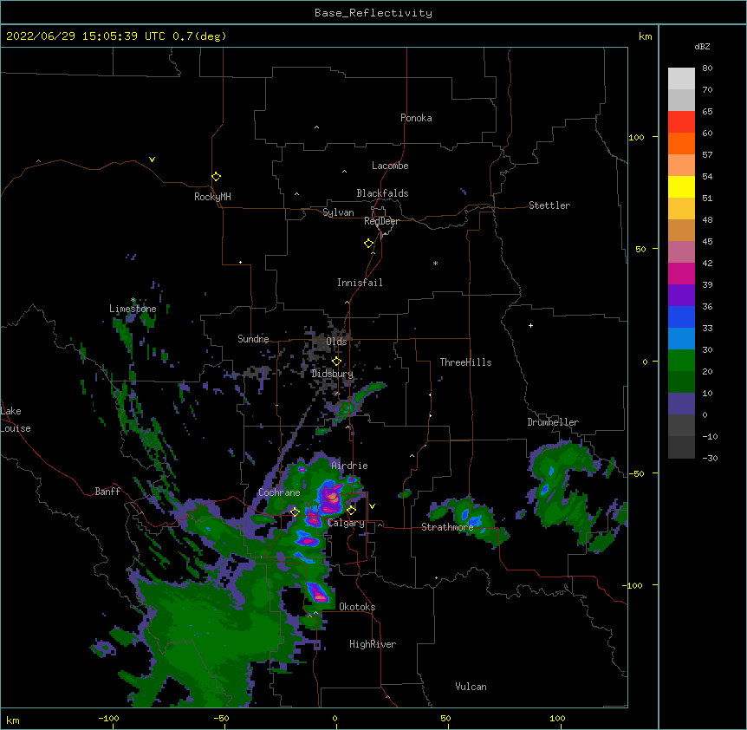Screen dimensions: 747x730
Task: Click the white plus marker north of Drumheller
Action: pos(530,325)
